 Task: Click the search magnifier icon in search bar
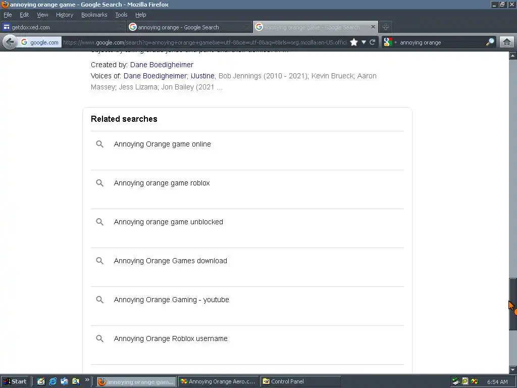[x=490, y=42]
